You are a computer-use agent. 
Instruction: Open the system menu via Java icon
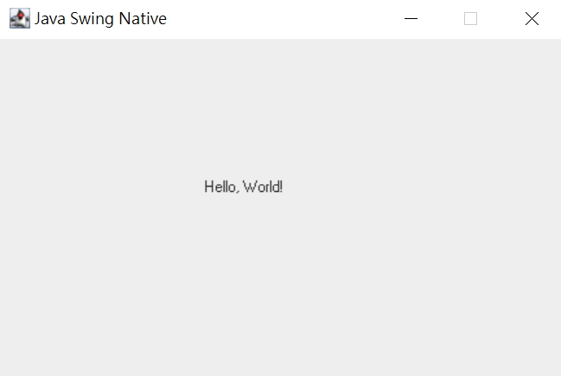(x=20, y=18)
